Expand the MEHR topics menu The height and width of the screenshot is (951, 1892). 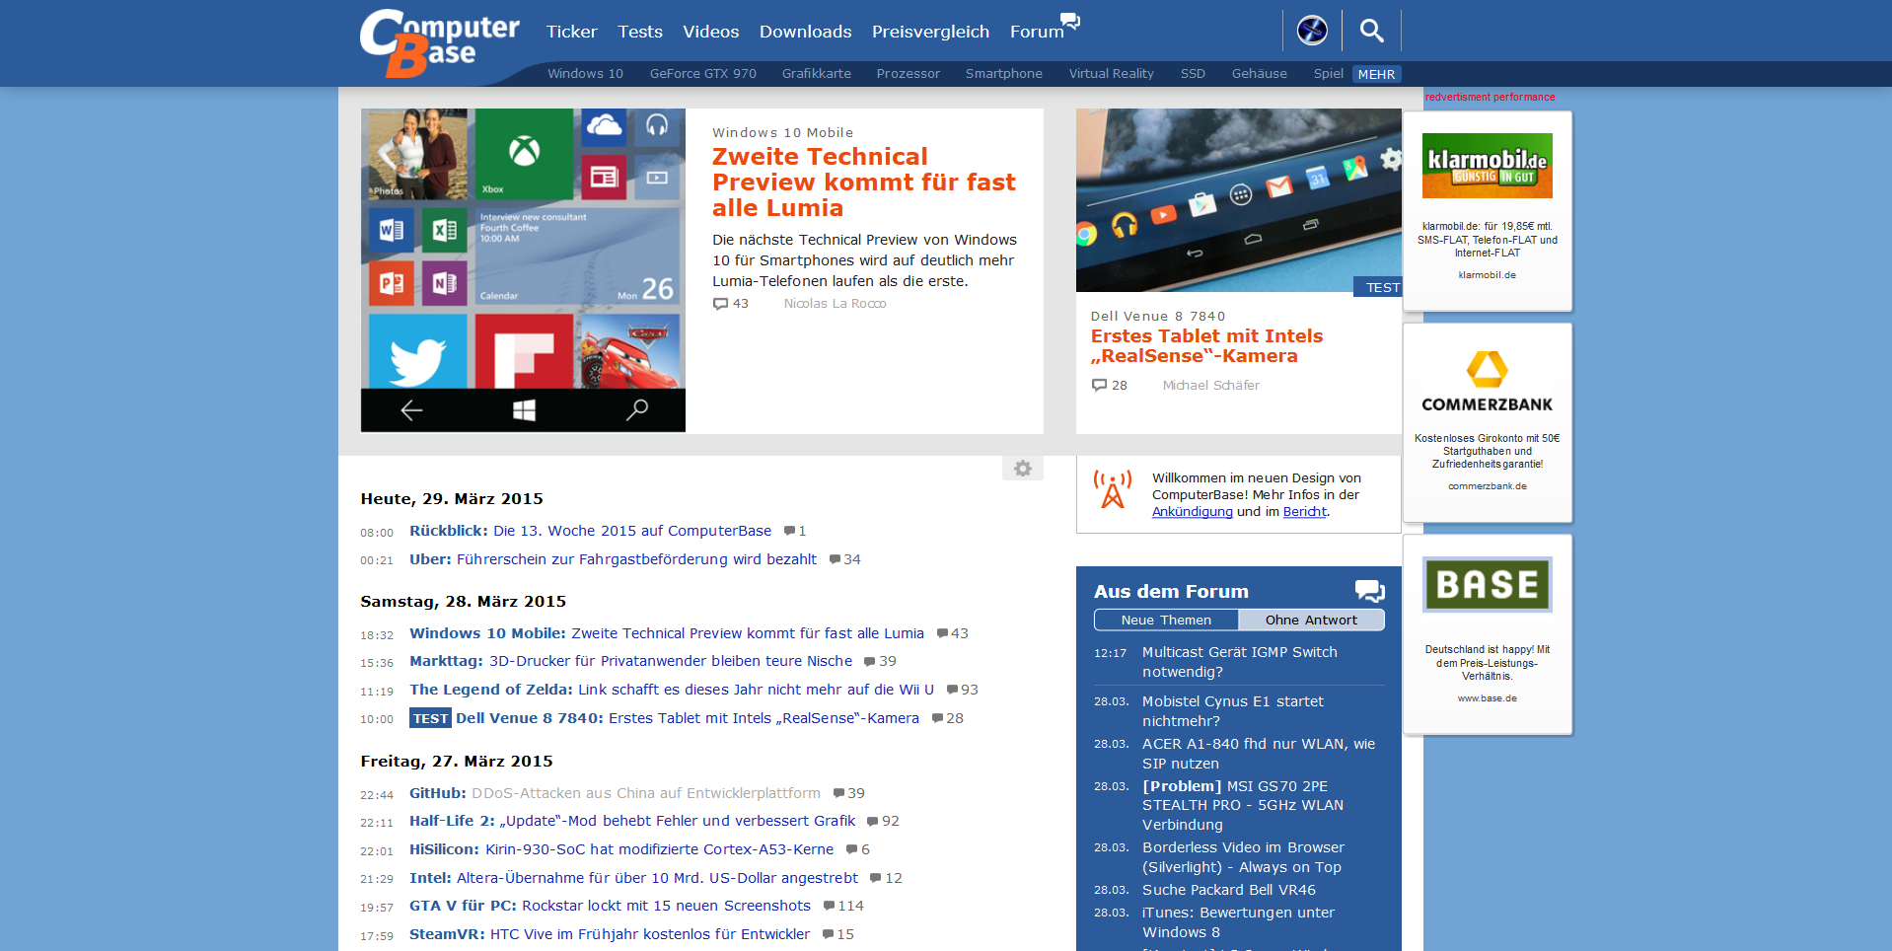coord(1376,74)
